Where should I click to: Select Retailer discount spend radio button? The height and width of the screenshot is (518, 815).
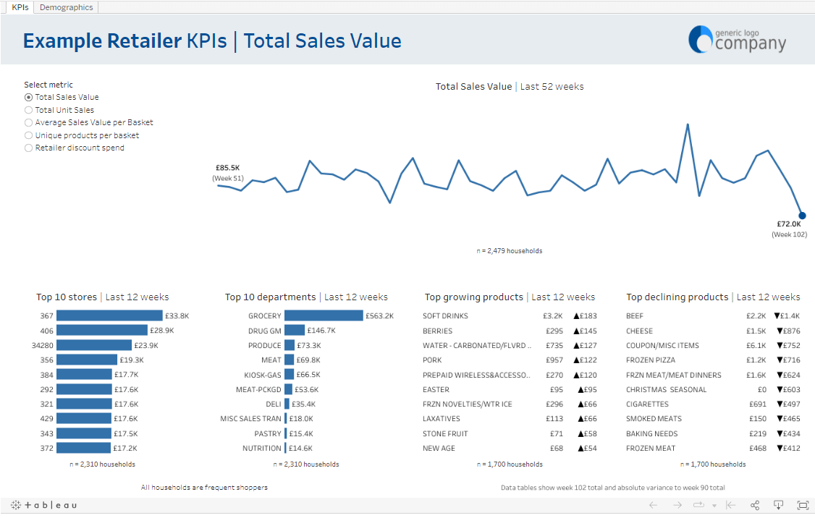(28, 148)
